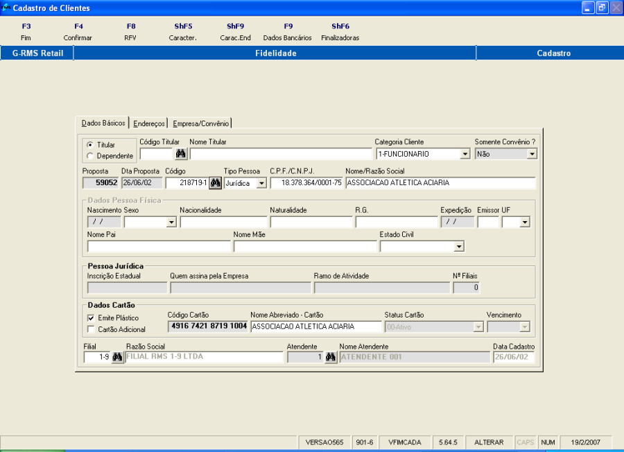Open ShF9 Carac.End function

tap(236, 32)
